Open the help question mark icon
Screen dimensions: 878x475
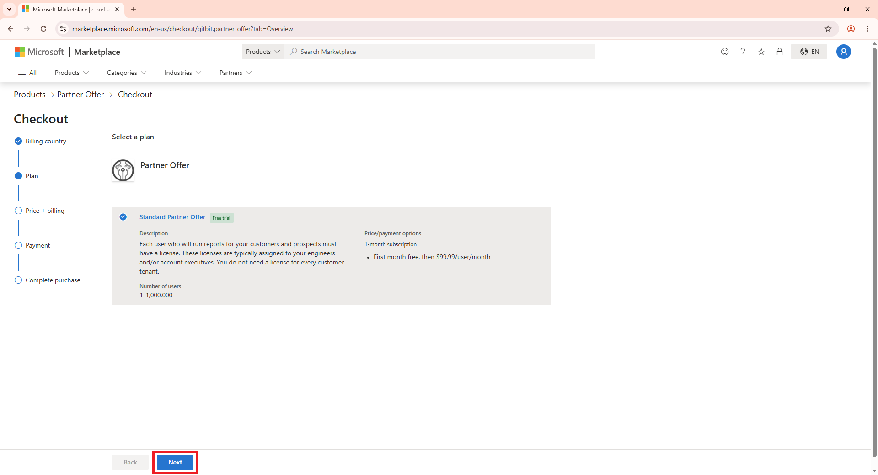pyautogui.click(x=743, y=52)
